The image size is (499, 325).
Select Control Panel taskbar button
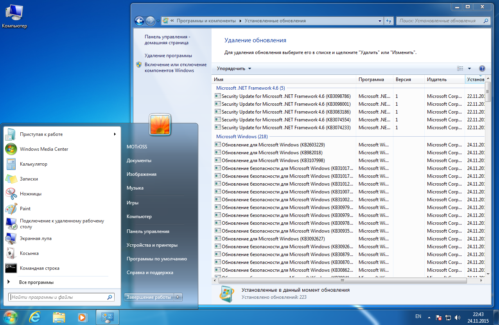click(x=107, y=316)
